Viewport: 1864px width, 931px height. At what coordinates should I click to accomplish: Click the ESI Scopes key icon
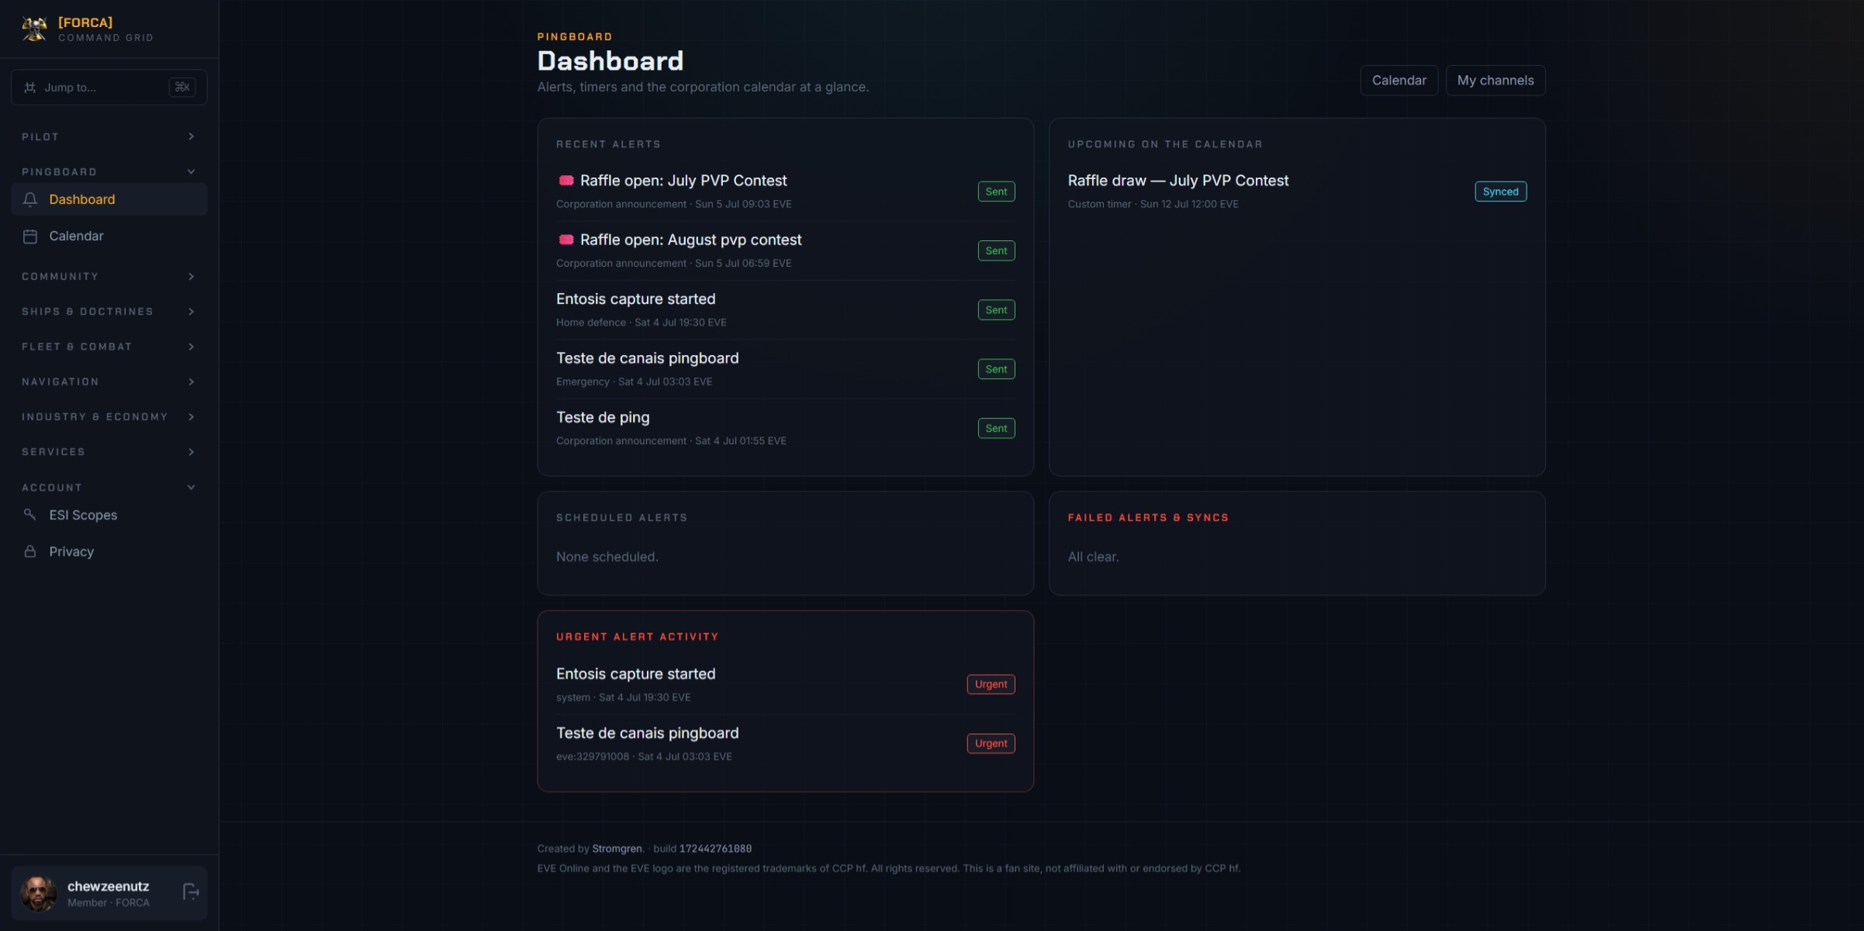click(x=30, y=515)
